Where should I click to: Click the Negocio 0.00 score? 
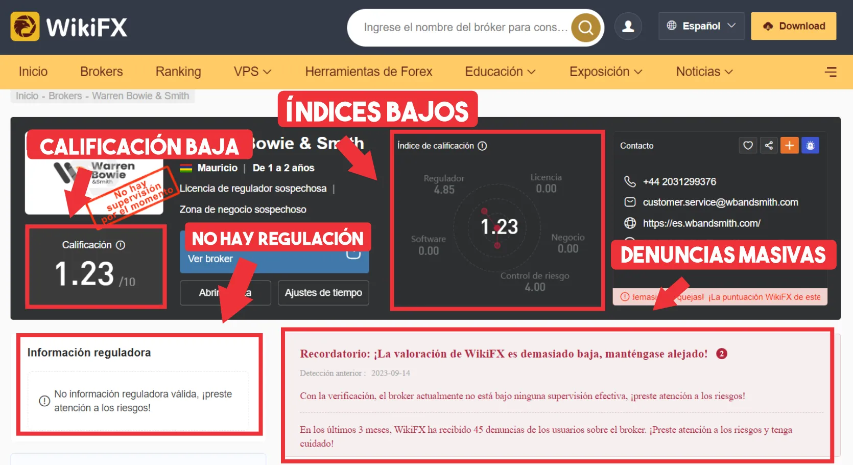[568, 243]
